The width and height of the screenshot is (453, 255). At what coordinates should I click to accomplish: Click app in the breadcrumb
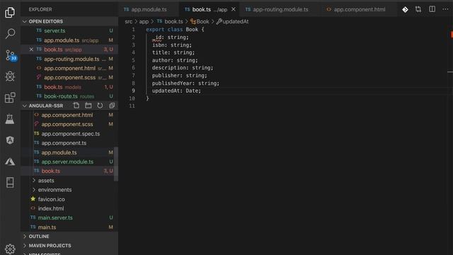(x=144, y=21)
